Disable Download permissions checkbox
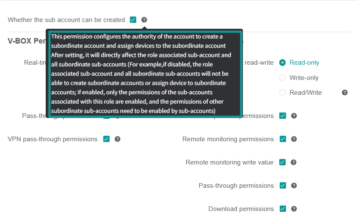The height and width of the screenshot is (222, 358). tap(283, 209)
